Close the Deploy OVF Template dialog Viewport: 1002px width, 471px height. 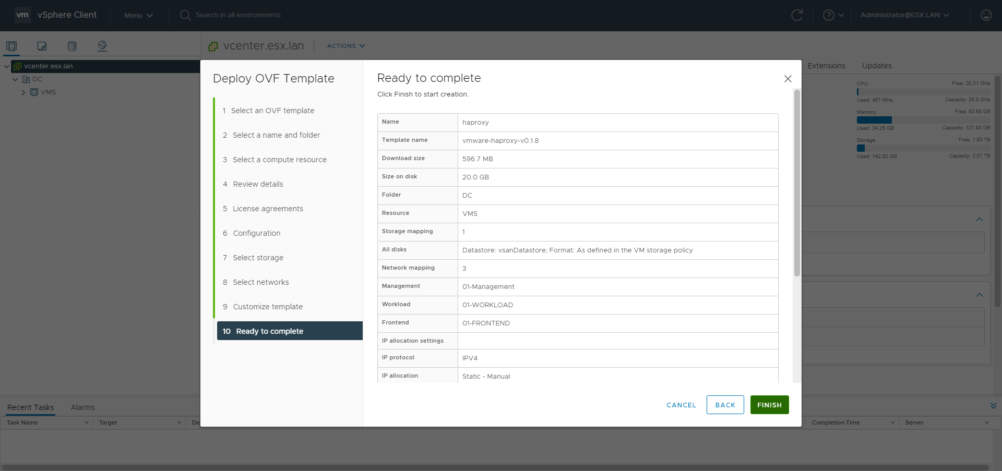coord(788,79)
